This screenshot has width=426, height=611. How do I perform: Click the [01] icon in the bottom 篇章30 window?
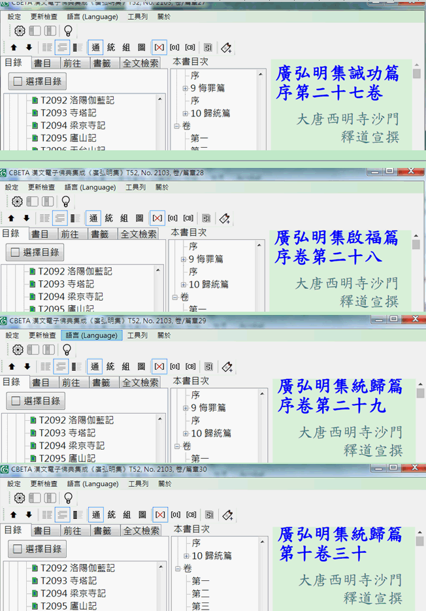click(174, 515)
